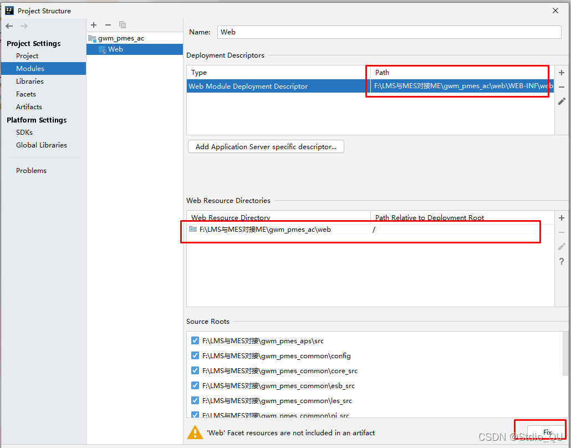Image resolution: width=571 pixels, height=448 pixels.
Task: Uncheck gwm_pmes_common\esb_src source root
Action: (195, 385)
